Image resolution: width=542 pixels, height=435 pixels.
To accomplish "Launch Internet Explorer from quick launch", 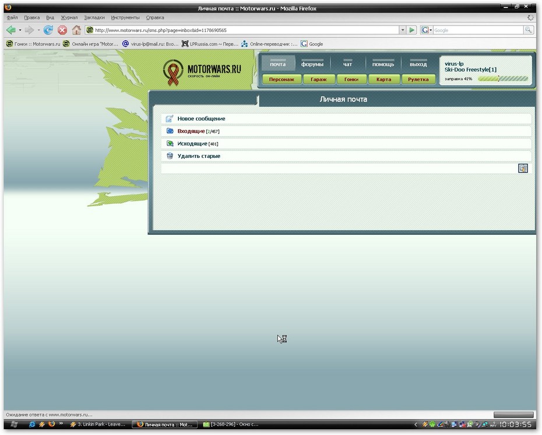I will [x=32, y=425].
